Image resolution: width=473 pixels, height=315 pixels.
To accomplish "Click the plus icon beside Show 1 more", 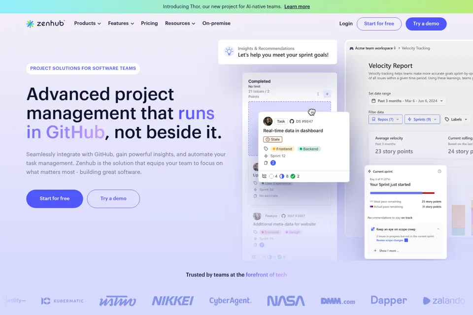I will 375,251.
